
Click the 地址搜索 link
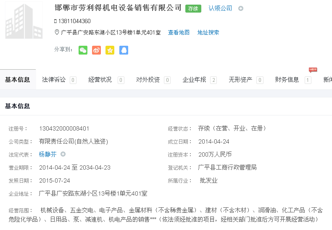(208, 32)
